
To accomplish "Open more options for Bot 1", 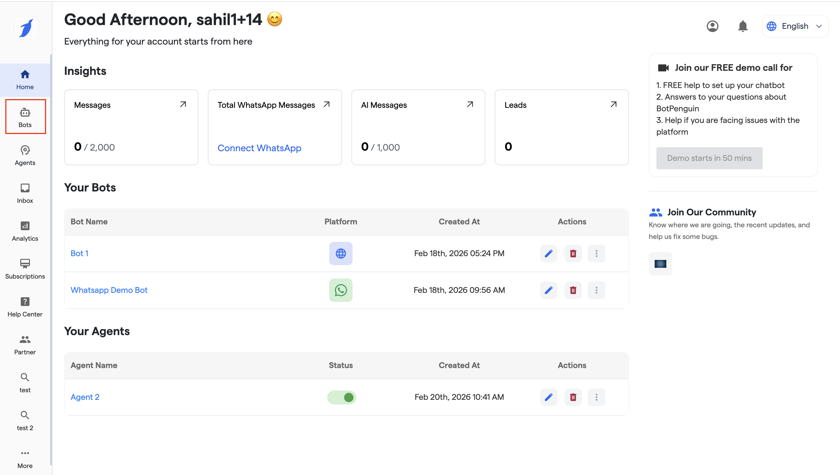I will [x=596, y=254].
